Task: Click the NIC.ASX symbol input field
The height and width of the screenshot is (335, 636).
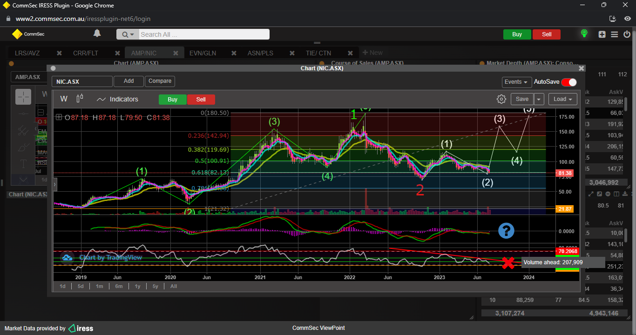Action: (x=82, y=81)
